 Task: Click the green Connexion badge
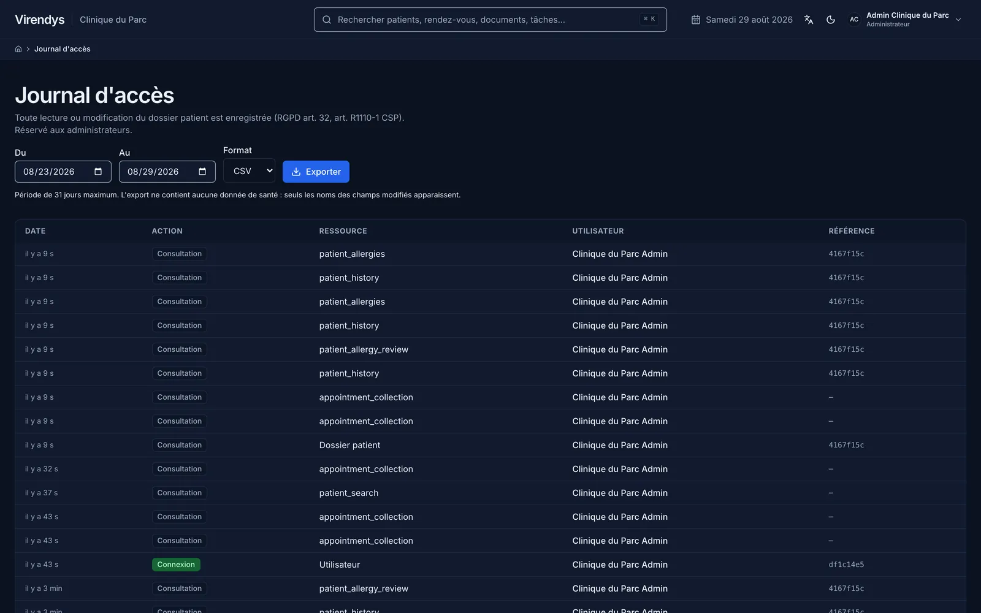tap(176, 565)
